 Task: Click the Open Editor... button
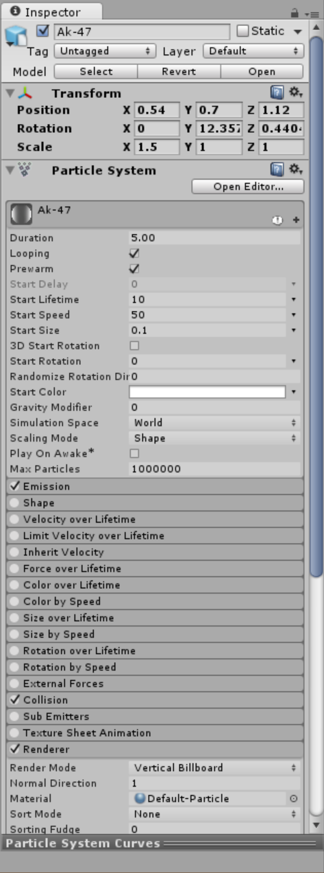pos(248,186)
